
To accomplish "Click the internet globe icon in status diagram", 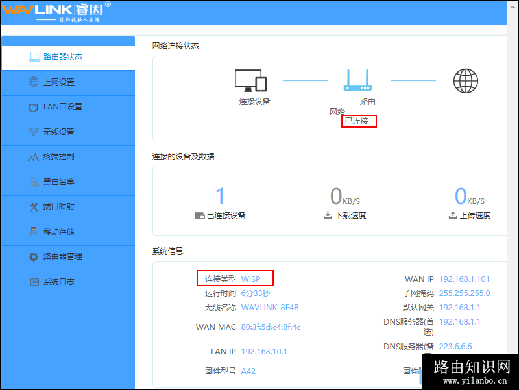I will point(465,80).
